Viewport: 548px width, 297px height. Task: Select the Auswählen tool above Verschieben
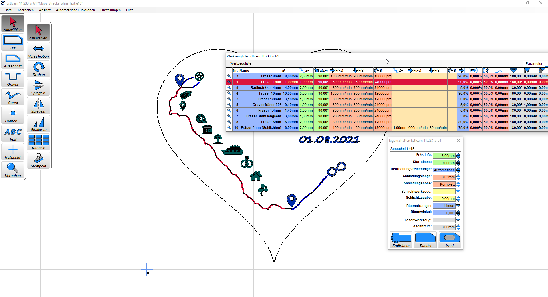coord(39,32)
